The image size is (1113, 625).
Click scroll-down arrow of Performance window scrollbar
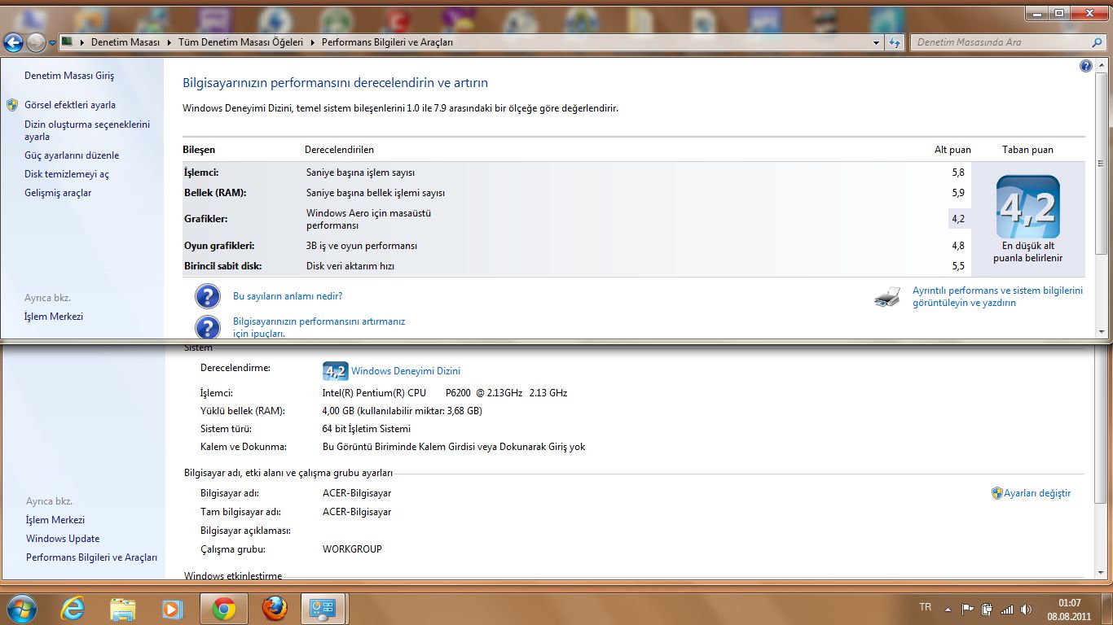pos(1102,331)
